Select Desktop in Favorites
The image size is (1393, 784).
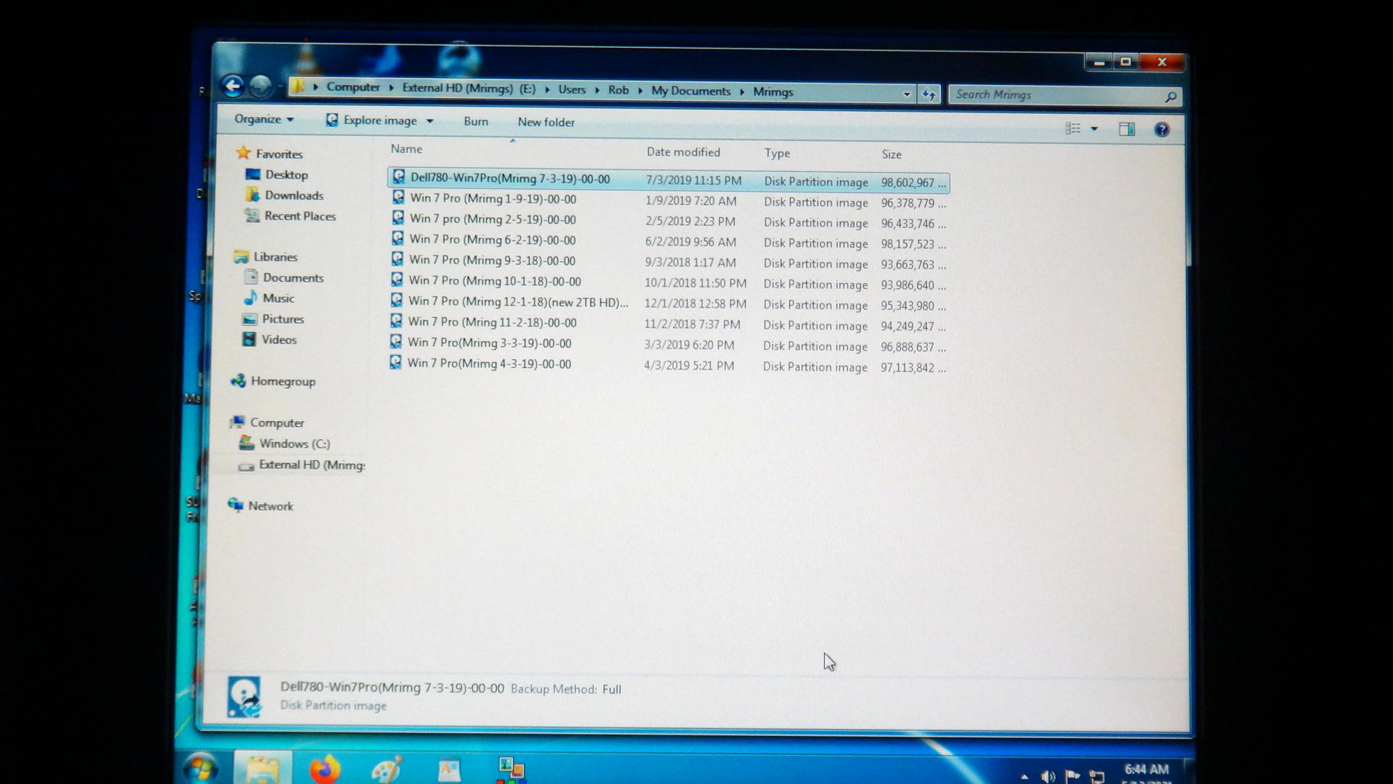pos(286,175)
